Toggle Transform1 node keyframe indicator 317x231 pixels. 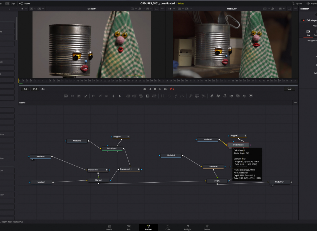[x=107, y=170]
